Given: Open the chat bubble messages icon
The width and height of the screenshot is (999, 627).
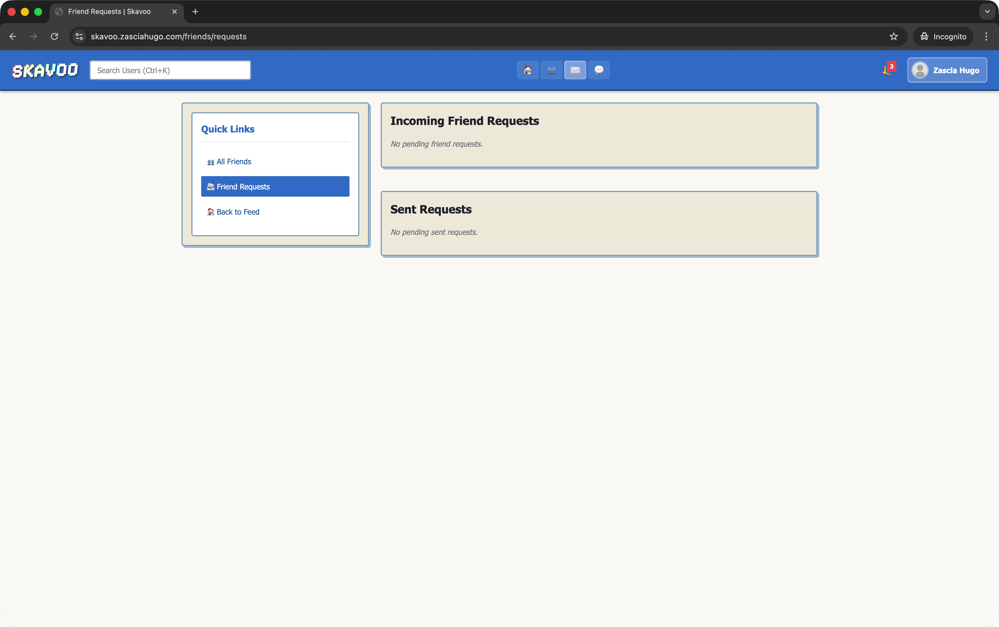Looking at the screenshot, I should (599, 70).
